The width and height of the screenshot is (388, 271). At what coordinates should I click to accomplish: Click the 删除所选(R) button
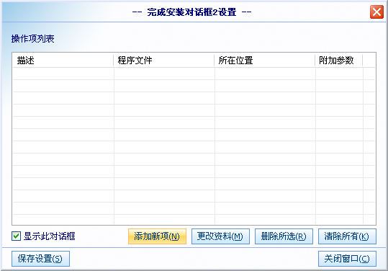(x=284, y=236)
